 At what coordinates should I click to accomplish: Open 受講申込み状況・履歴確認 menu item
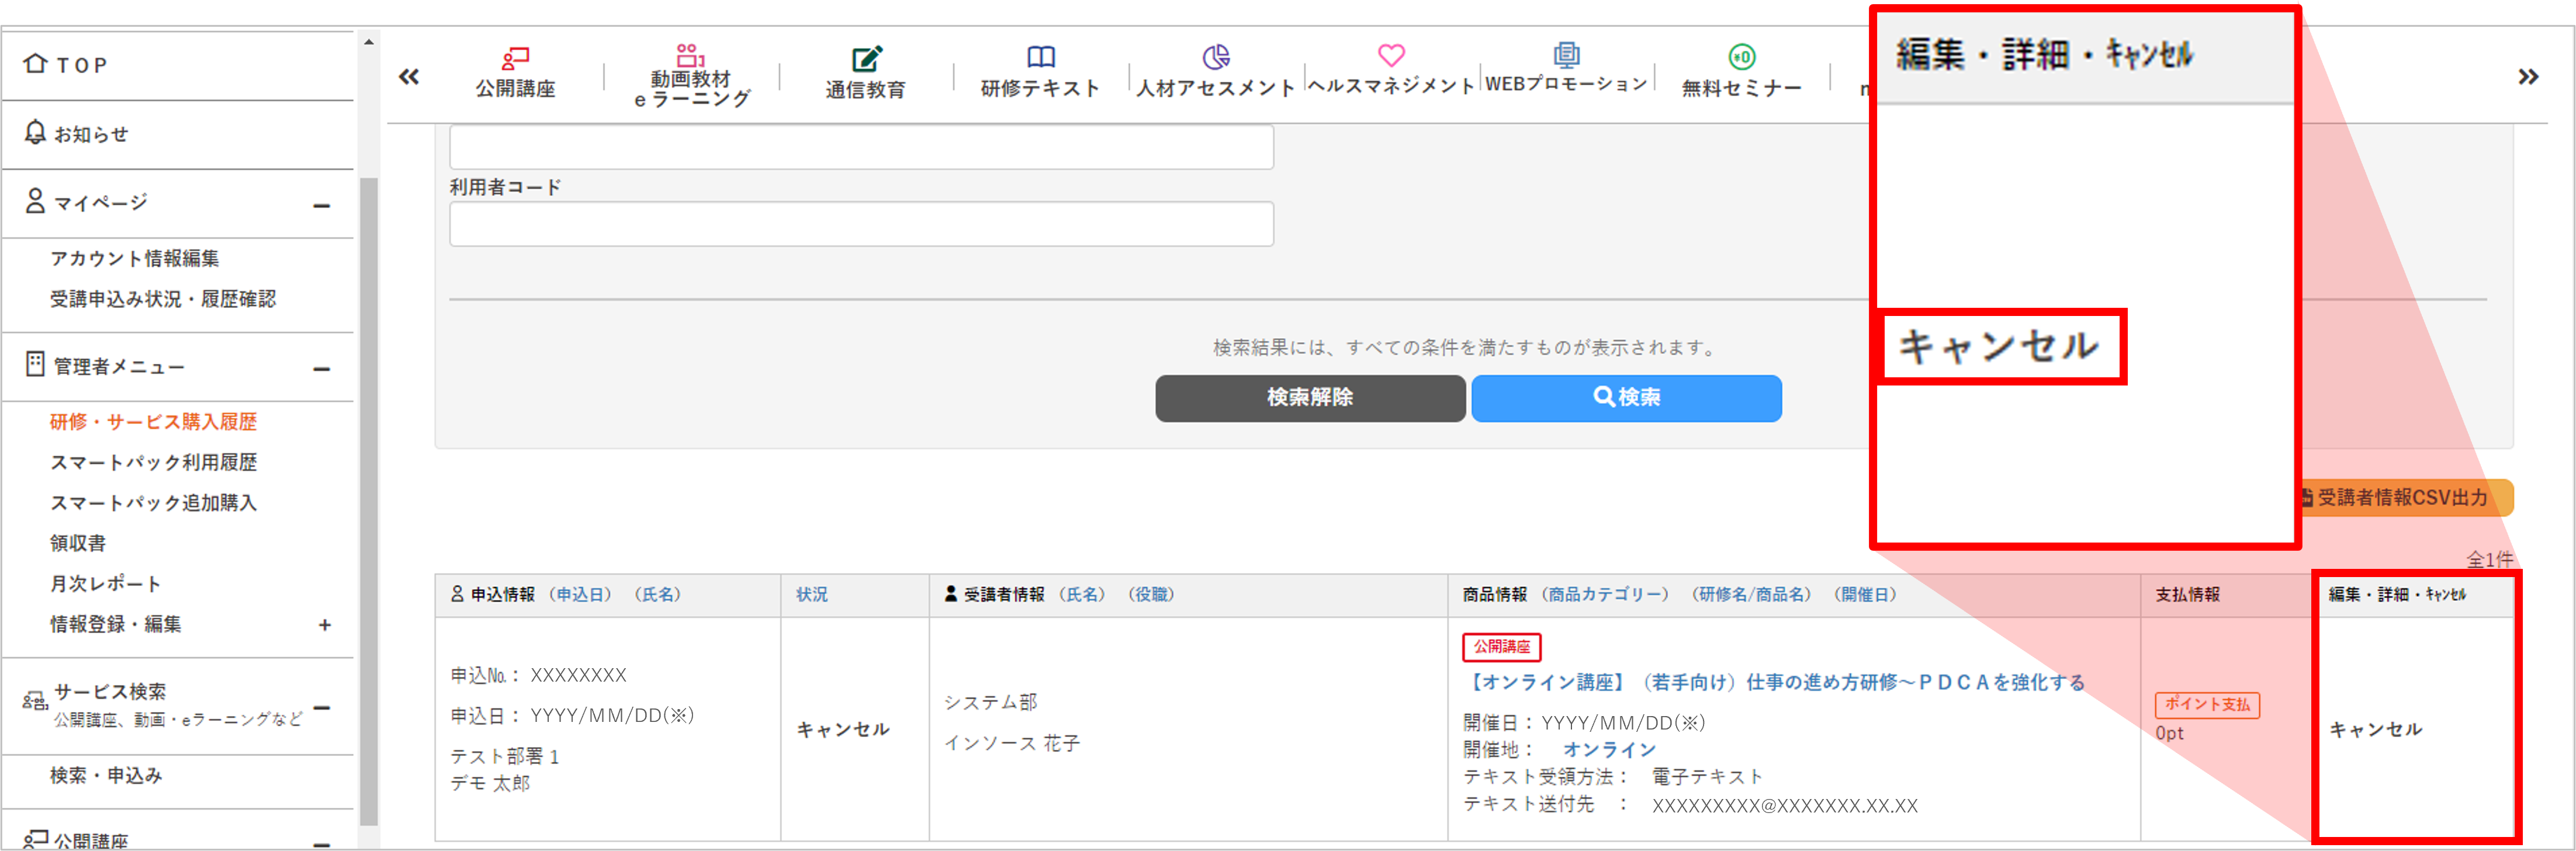163,299
